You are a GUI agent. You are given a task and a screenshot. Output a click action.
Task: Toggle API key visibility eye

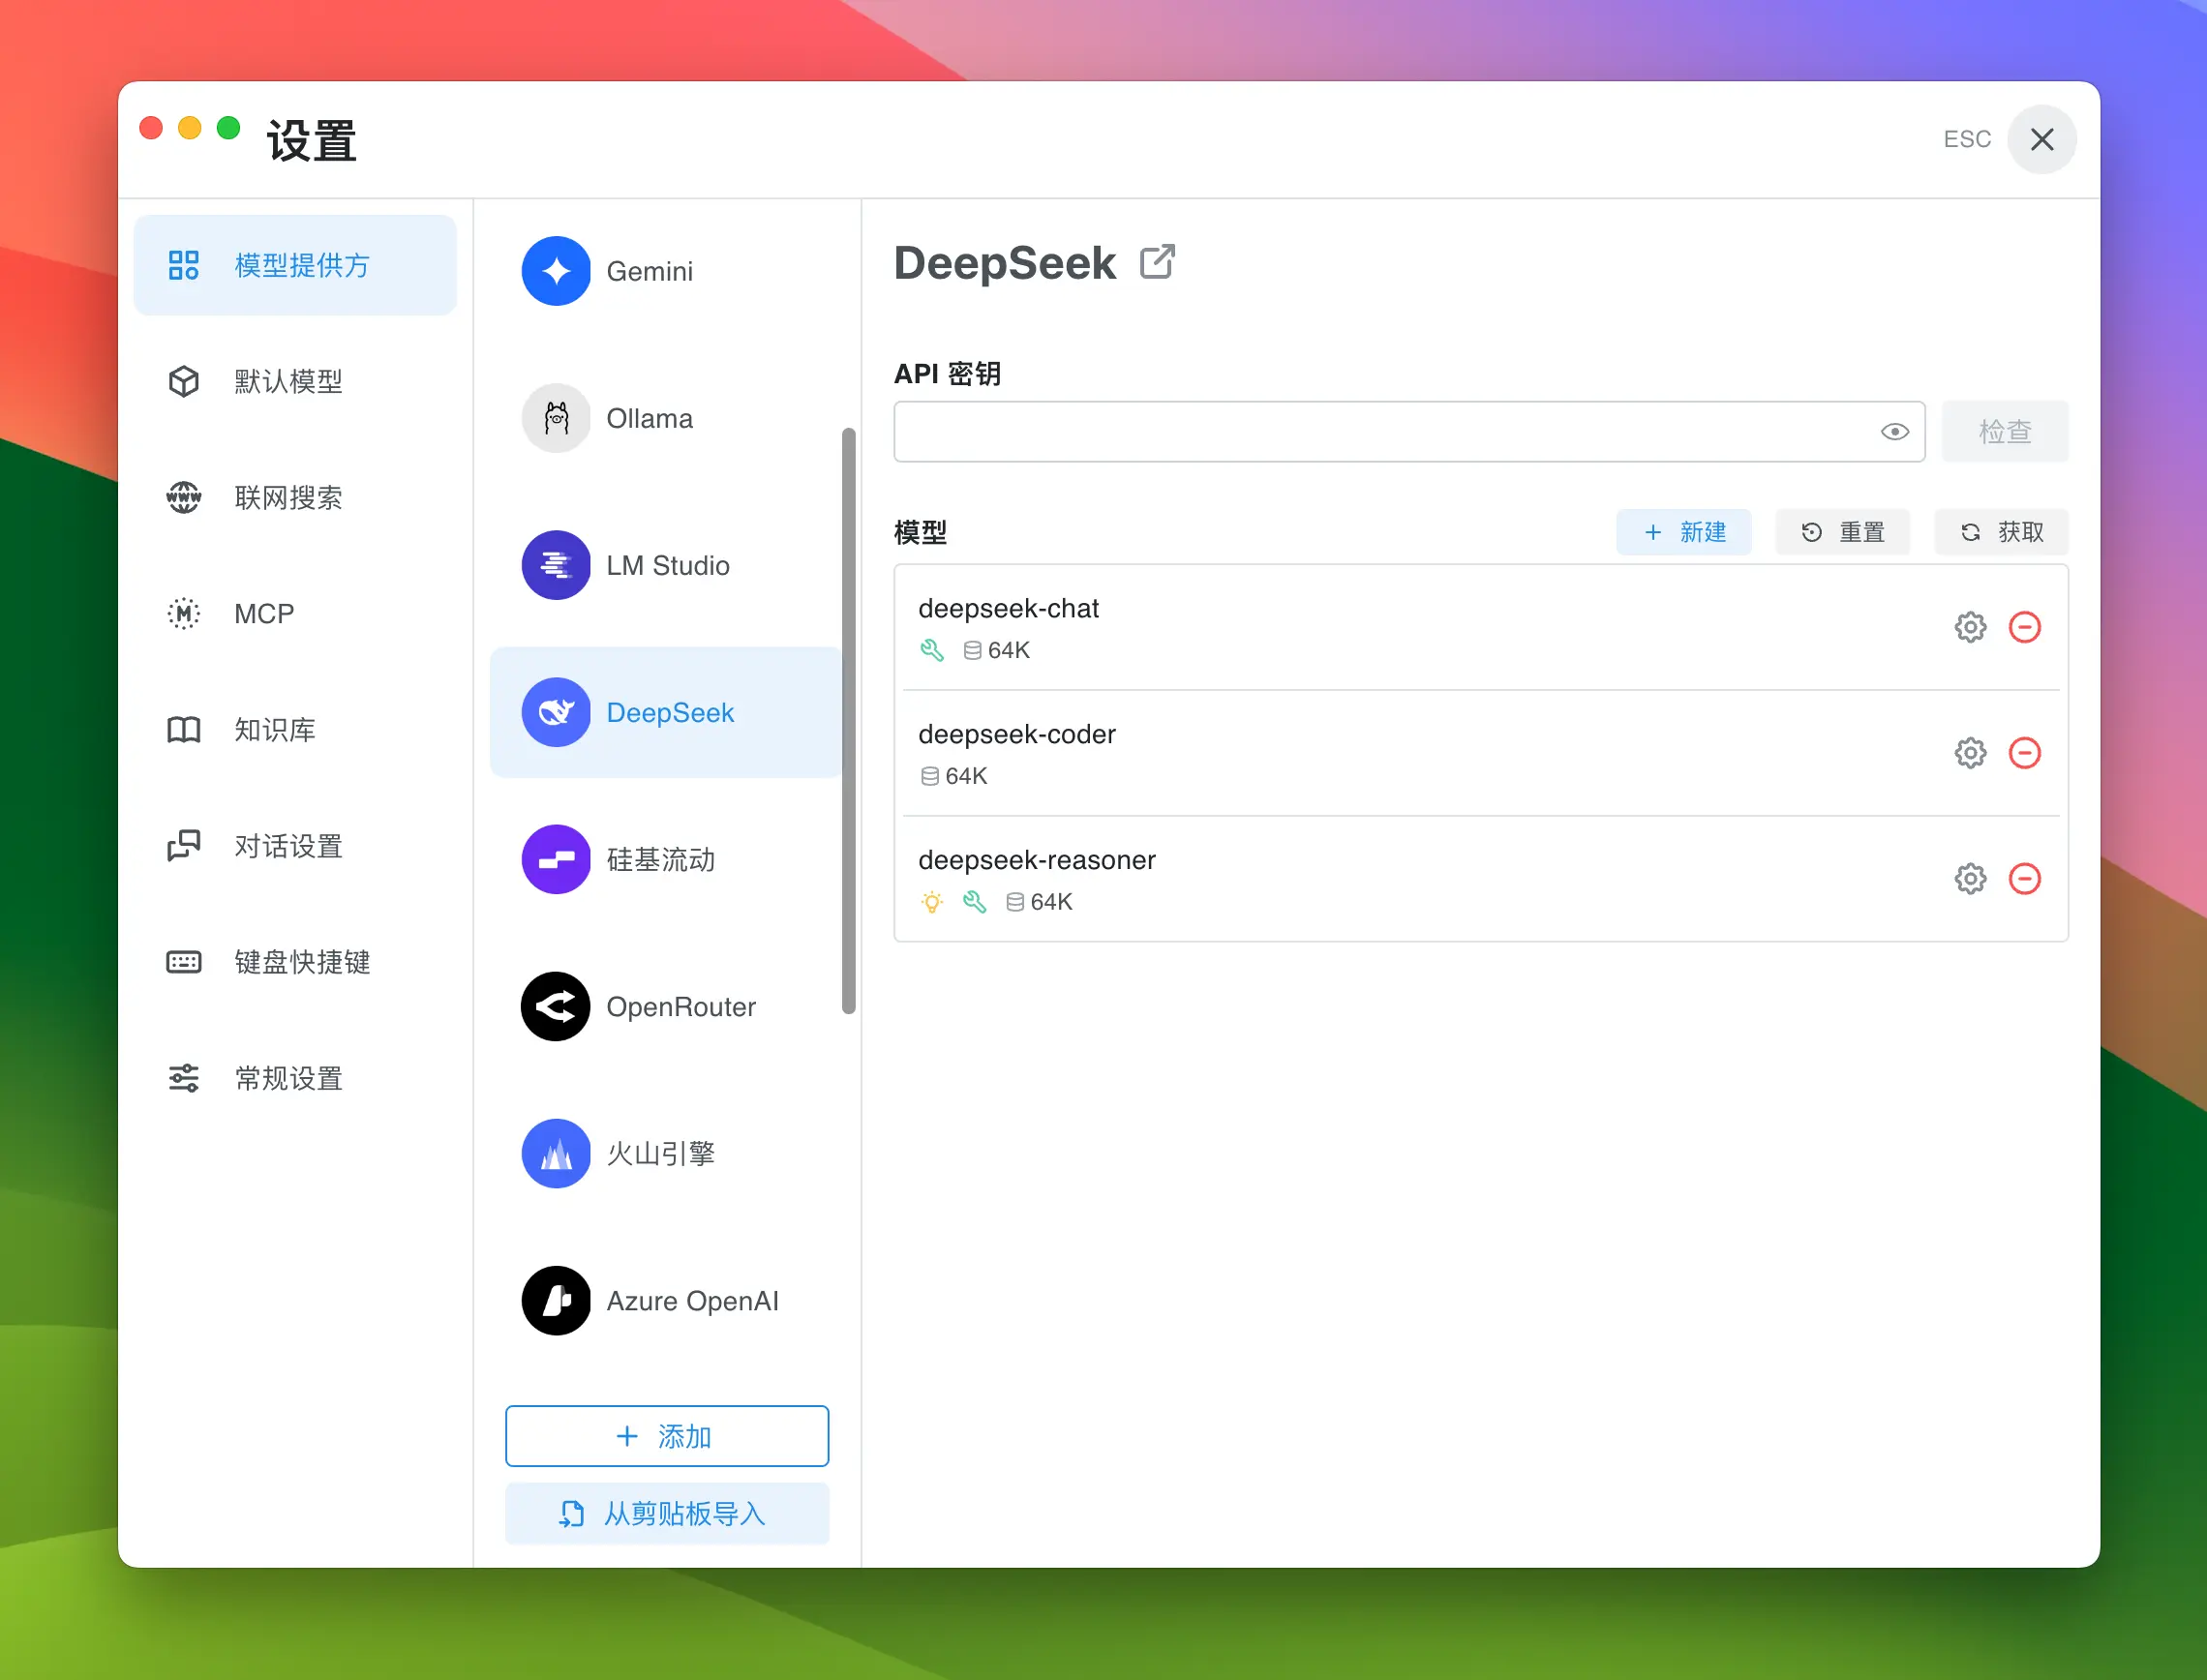(x=1894, y=432)
